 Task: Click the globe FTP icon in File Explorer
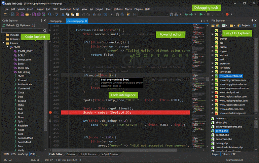point(255,26)
